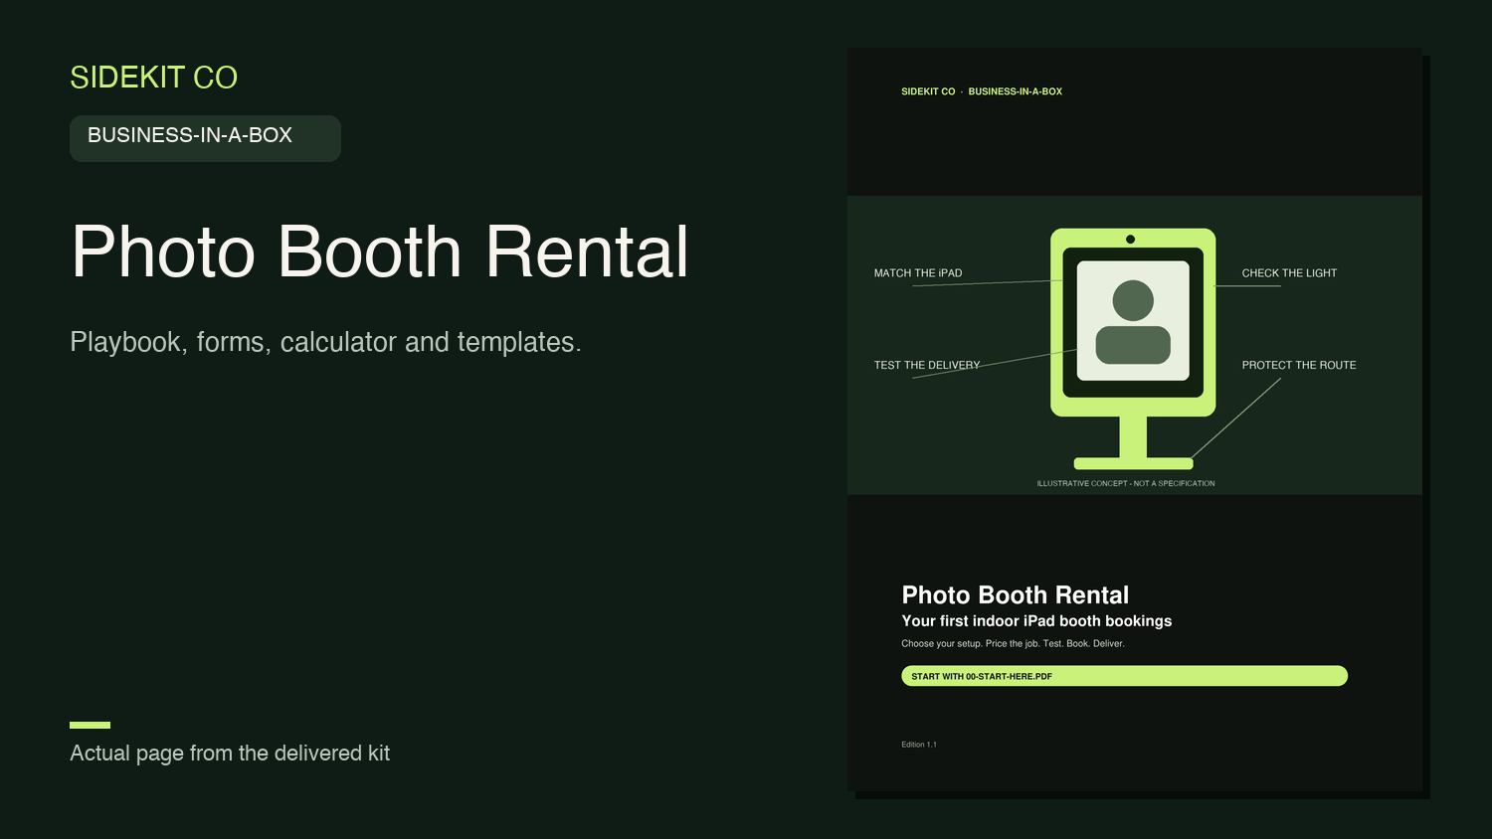This screenshot has height=839, width=1492.
Task: Click the person silhouette on the booth screen
Action: tap(1133, 322)
